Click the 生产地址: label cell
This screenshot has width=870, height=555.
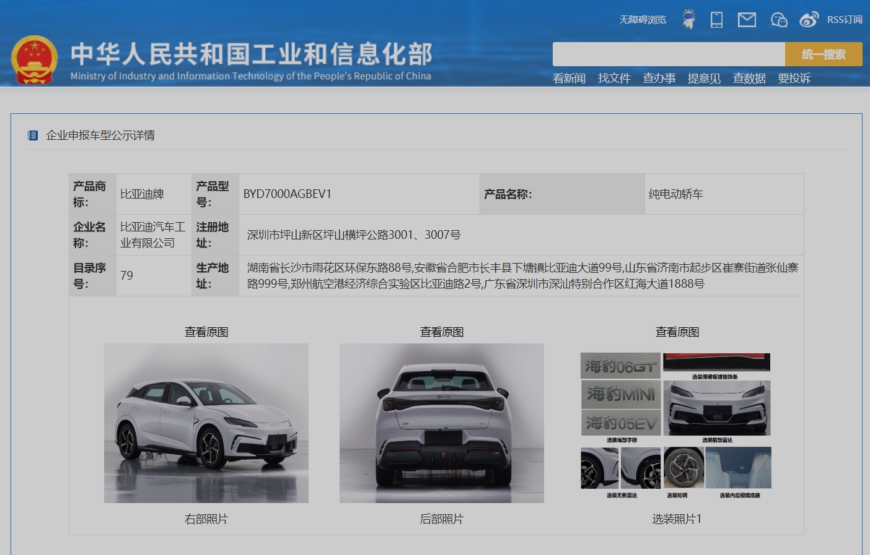tap(216, 276)
